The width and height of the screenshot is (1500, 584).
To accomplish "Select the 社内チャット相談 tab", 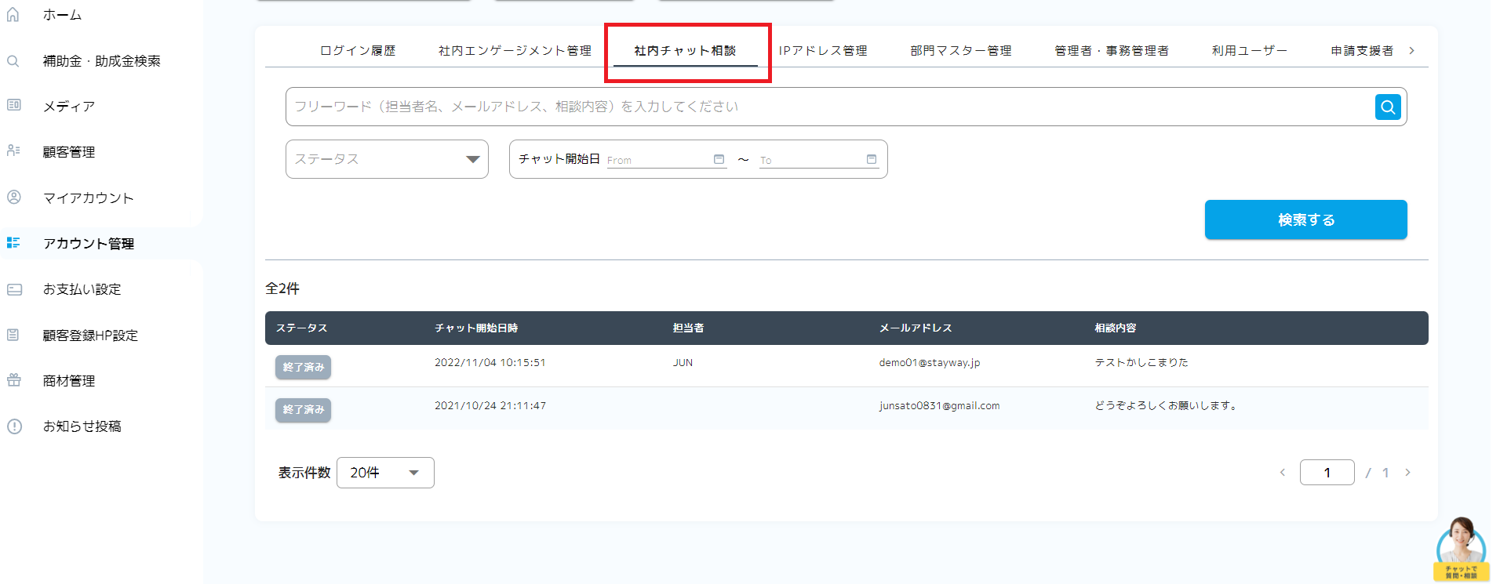I will pyautogui.click(x=685, y=50).
